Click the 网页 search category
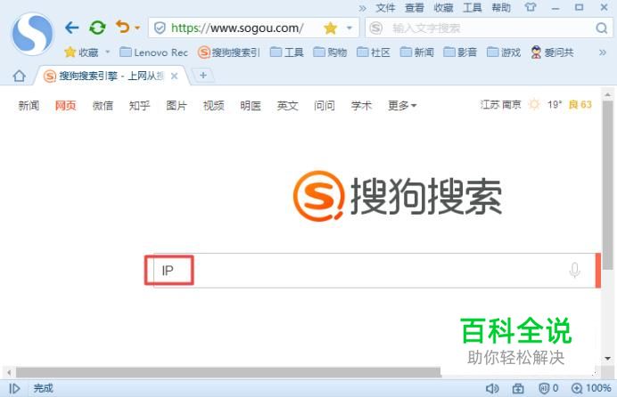 (x=66, y=105)
